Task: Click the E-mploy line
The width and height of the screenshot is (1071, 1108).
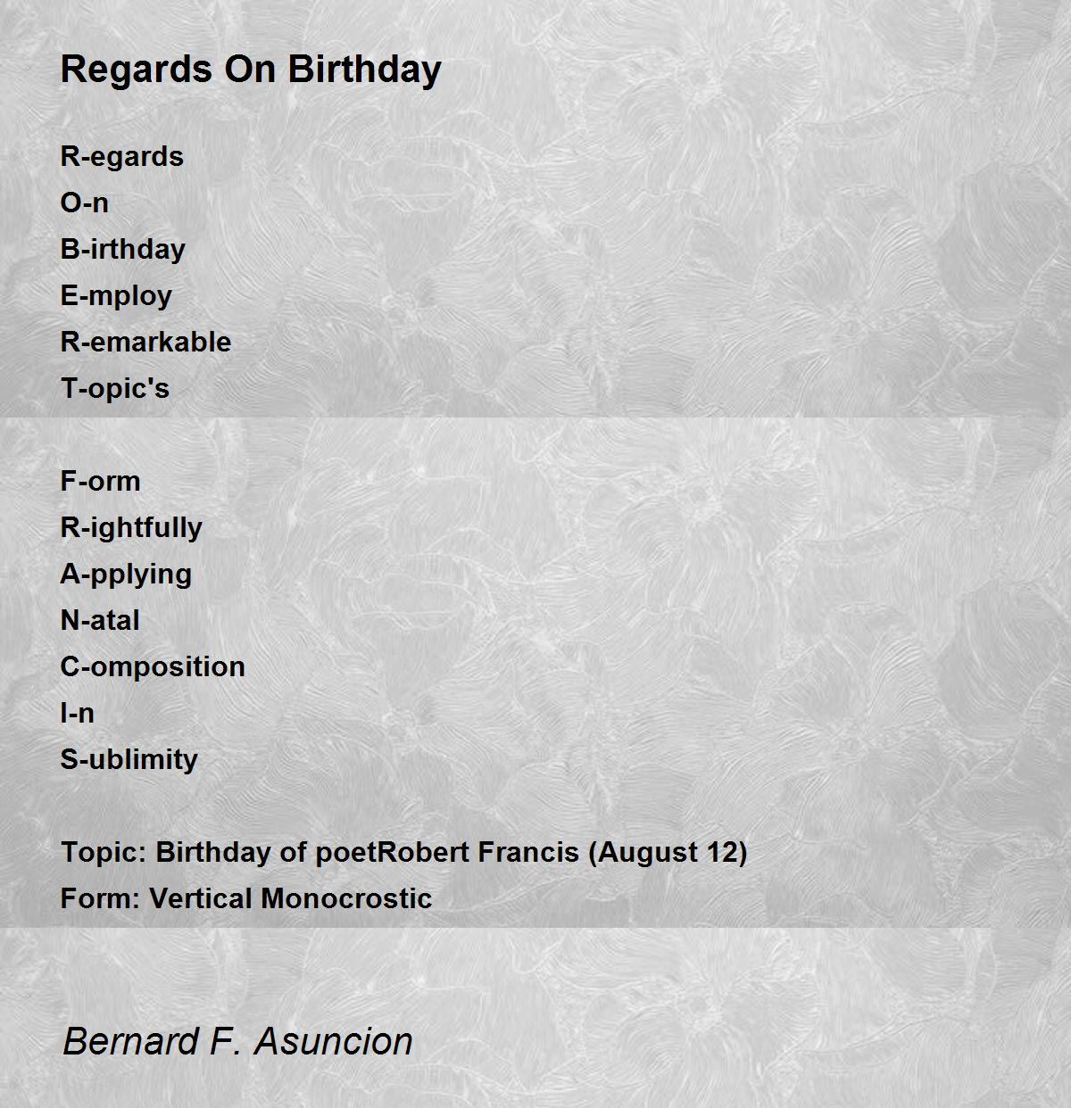Action: 116,296
